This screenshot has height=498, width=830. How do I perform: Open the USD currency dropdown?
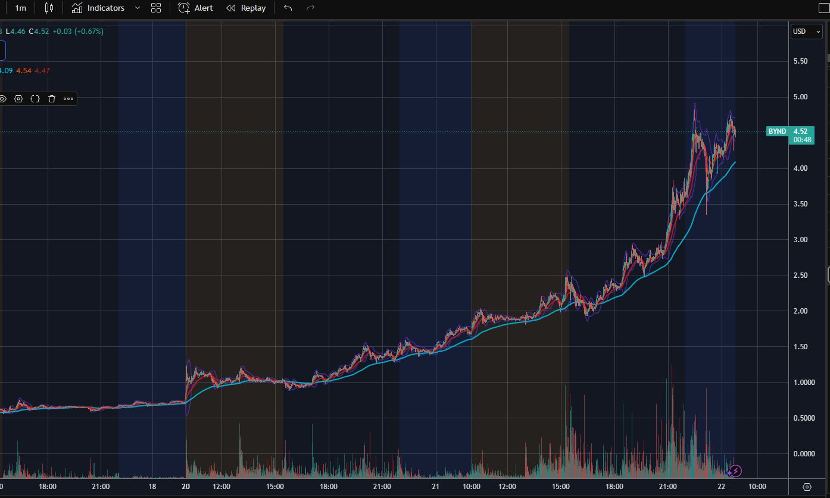point(806,32)
